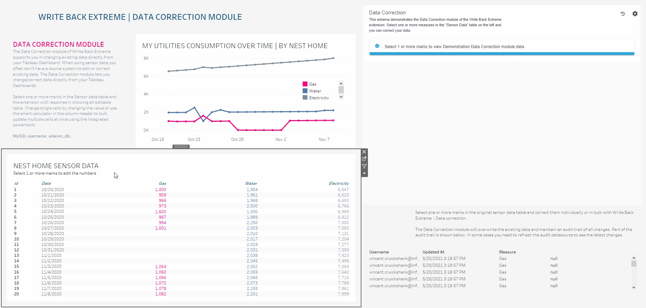Select the pink Gas legend swatch
The height and width of the screenshot is (308, 646).
coord(305,84)
